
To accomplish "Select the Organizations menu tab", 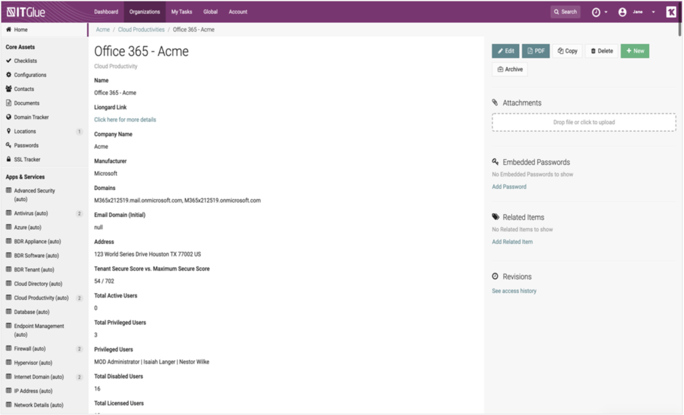I will (144, 12).
